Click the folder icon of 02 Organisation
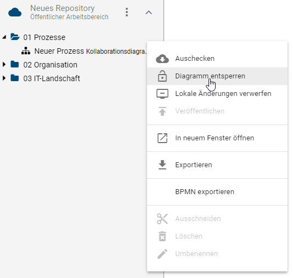Viewport: 293px width, 278px height. pos(15,64)
